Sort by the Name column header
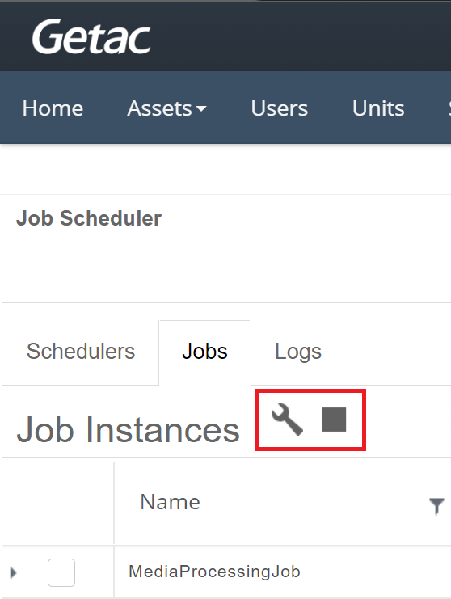This screenshot has height=599, width=451. coord(171,501)
